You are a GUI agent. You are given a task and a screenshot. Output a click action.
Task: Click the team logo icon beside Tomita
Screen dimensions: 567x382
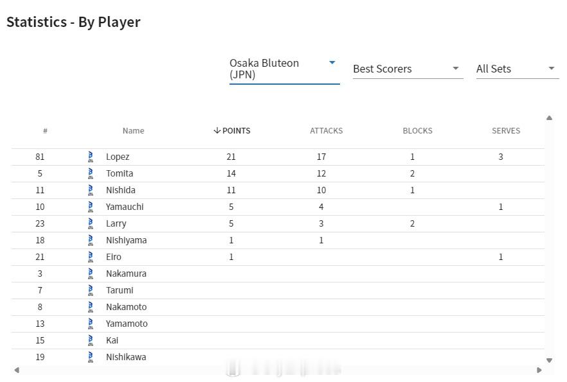coord(91,173)
